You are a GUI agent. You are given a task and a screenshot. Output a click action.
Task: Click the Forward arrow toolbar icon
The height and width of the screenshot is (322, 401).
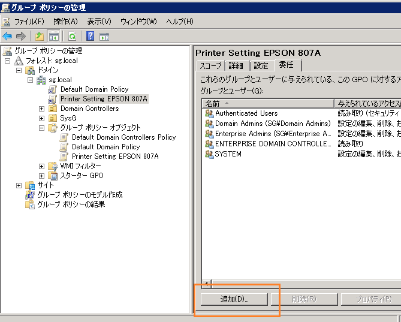[21, 37]
